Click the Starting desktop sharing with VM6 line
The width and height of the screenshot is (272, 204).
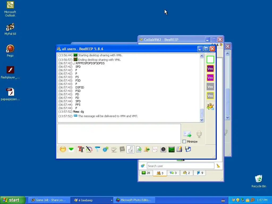coord(100,55)
